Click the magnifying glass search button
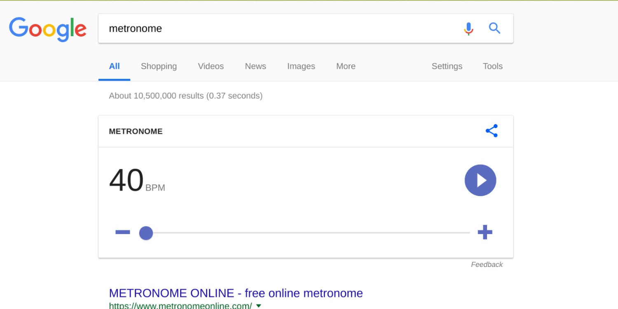This screenshot has height=309, width=618. (494, 28)
